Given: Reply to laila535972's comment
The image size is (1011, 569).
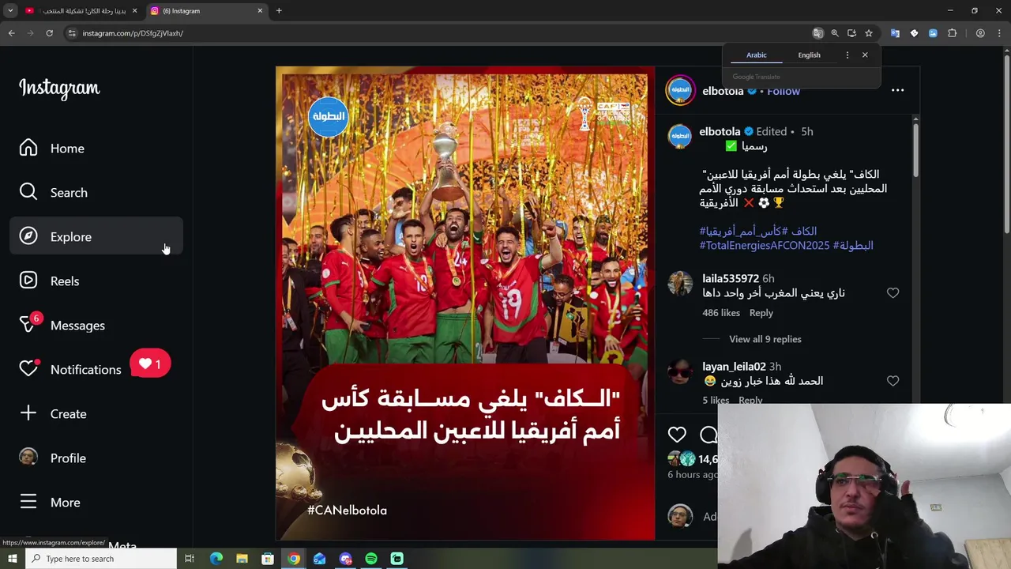Looking at the screenshot, I should pyautogui.click(x=761, y=313).
